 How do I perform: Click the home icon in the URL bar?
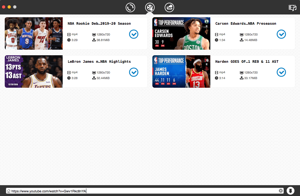point(9,191)
